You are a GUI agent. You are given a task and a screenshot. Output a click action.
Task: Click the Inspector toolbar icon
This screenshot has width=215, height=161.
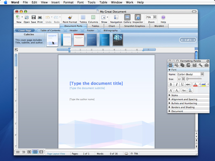tap(138, 18)
